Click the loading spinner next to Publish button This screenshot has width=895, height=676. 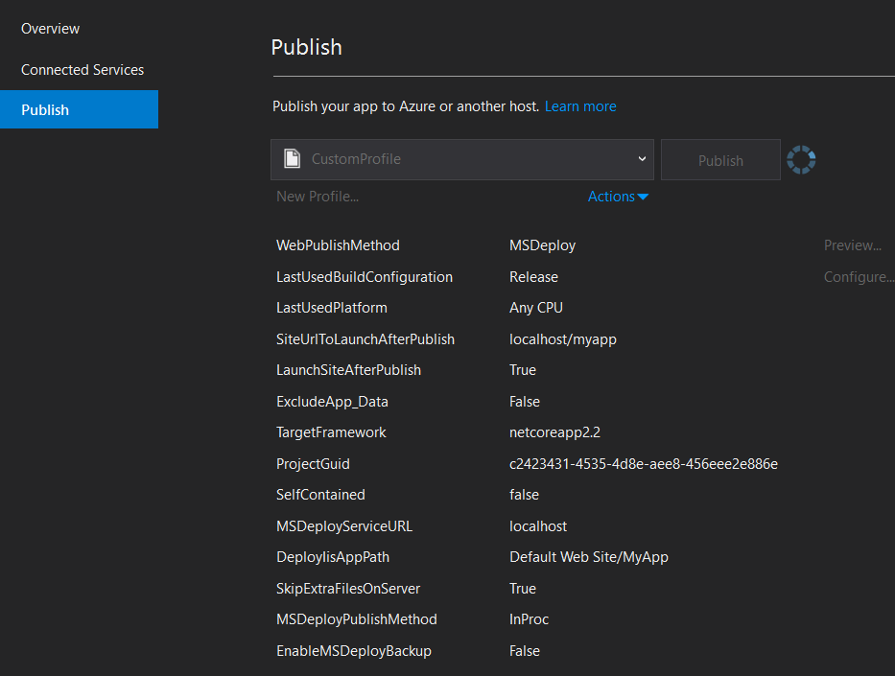[x=801, y=159]
